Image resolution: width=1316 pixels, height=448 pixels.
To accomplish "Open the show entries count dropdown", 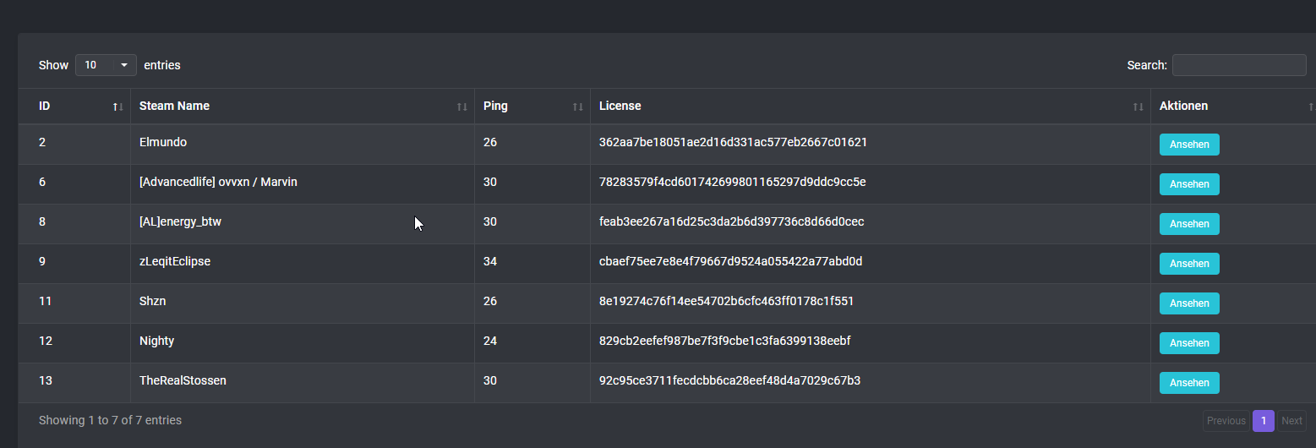I will pos(106,65).
